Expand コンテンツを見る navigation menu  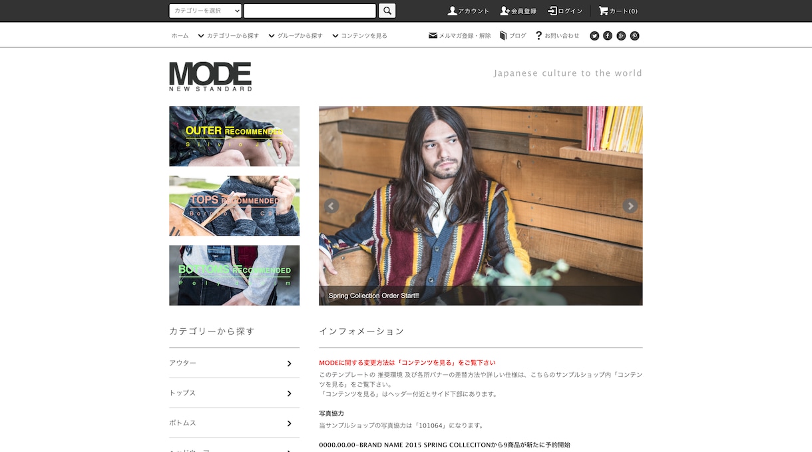tap(359, 36)
